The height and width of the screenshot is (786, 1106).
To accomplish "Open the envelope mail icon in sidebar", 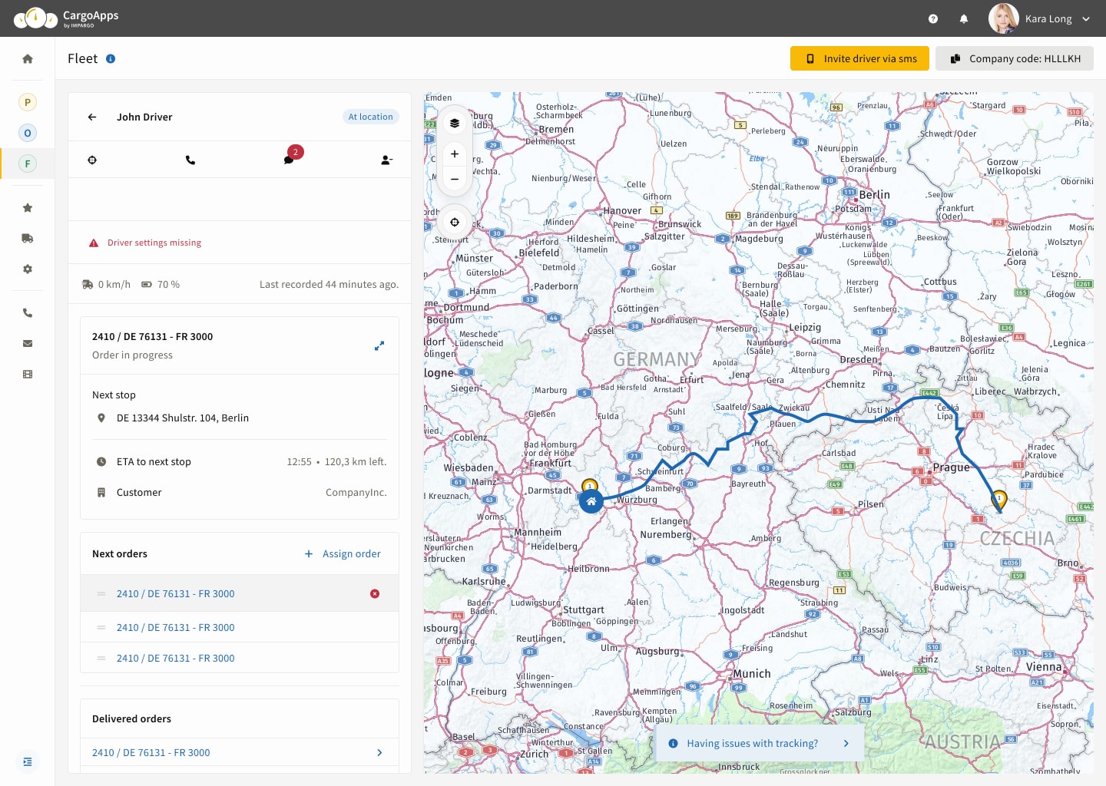I will coord(28,344).
